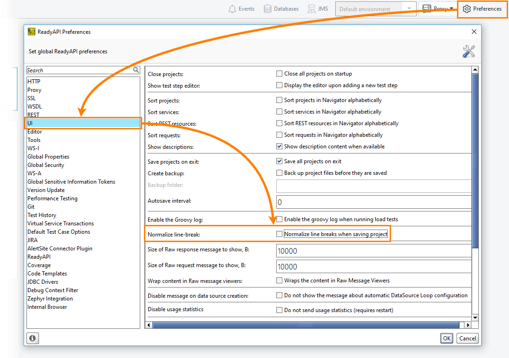The width and height of the screenshot is (509, 358).
Task: Click the ReadyAPI logo in the dialog title
Action: pos(32,32)
